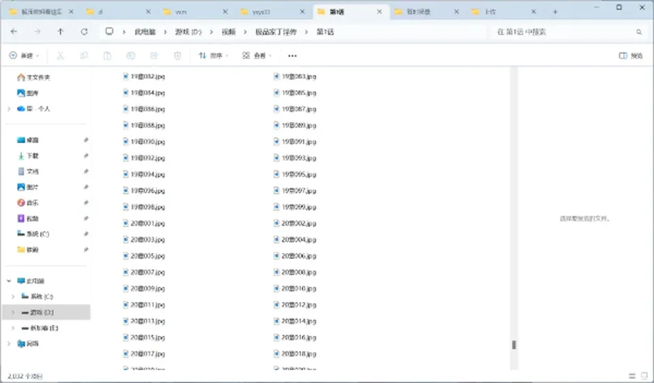654x383 pixels.
Task: Click 此电脑 breadcrumb in address bar
Action: (144, 32)
